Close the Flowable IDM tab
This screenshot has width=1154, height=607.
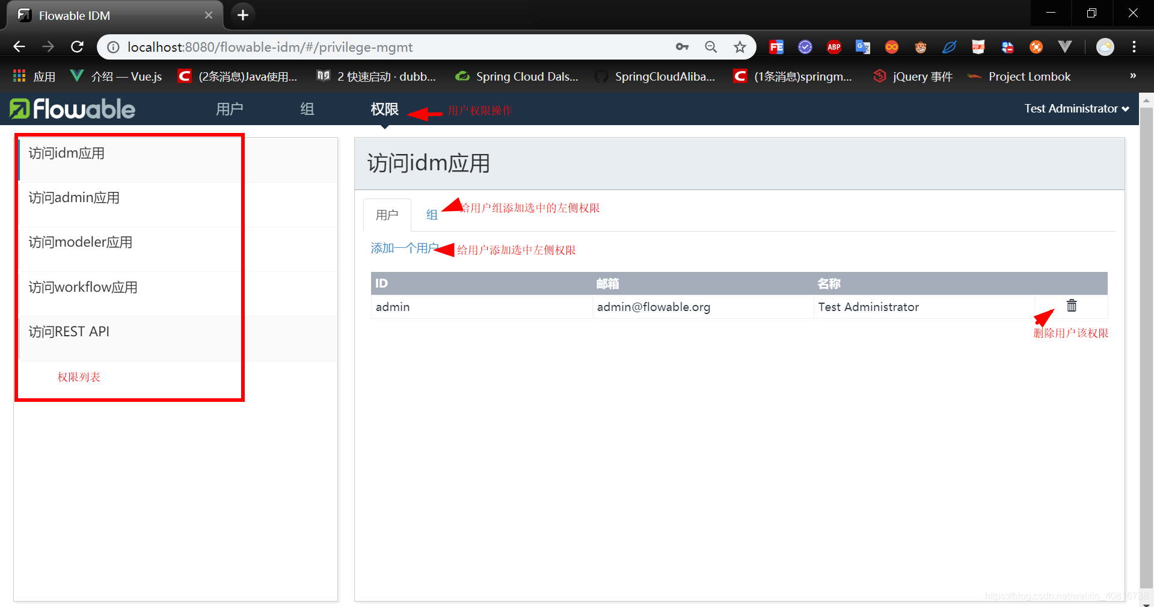point(209,15)
